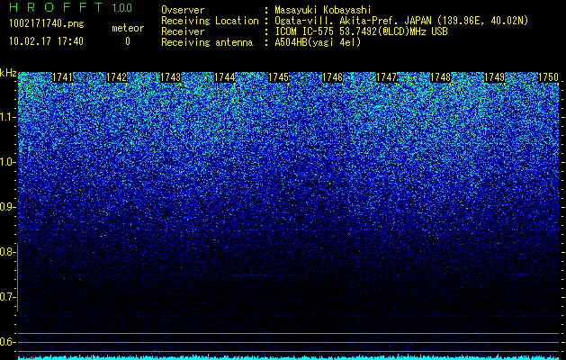The width and height of the screenshot is (566, 360).
Task: Click the 1749 time marker
Action: [x=495, y=77]
